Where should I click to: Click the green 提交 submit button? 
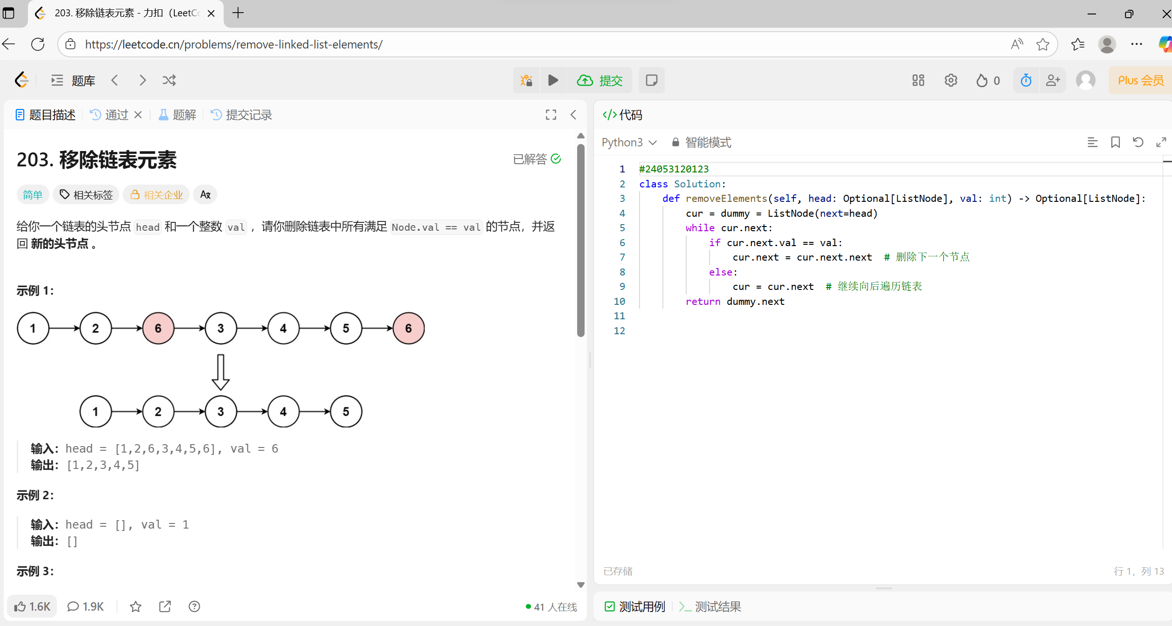(600, 80)
